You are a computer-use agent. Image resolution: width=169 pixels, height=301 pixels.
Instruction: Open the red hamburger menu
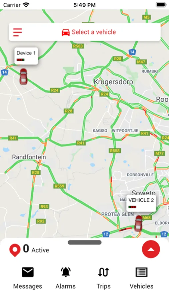[x=17, y=32]
